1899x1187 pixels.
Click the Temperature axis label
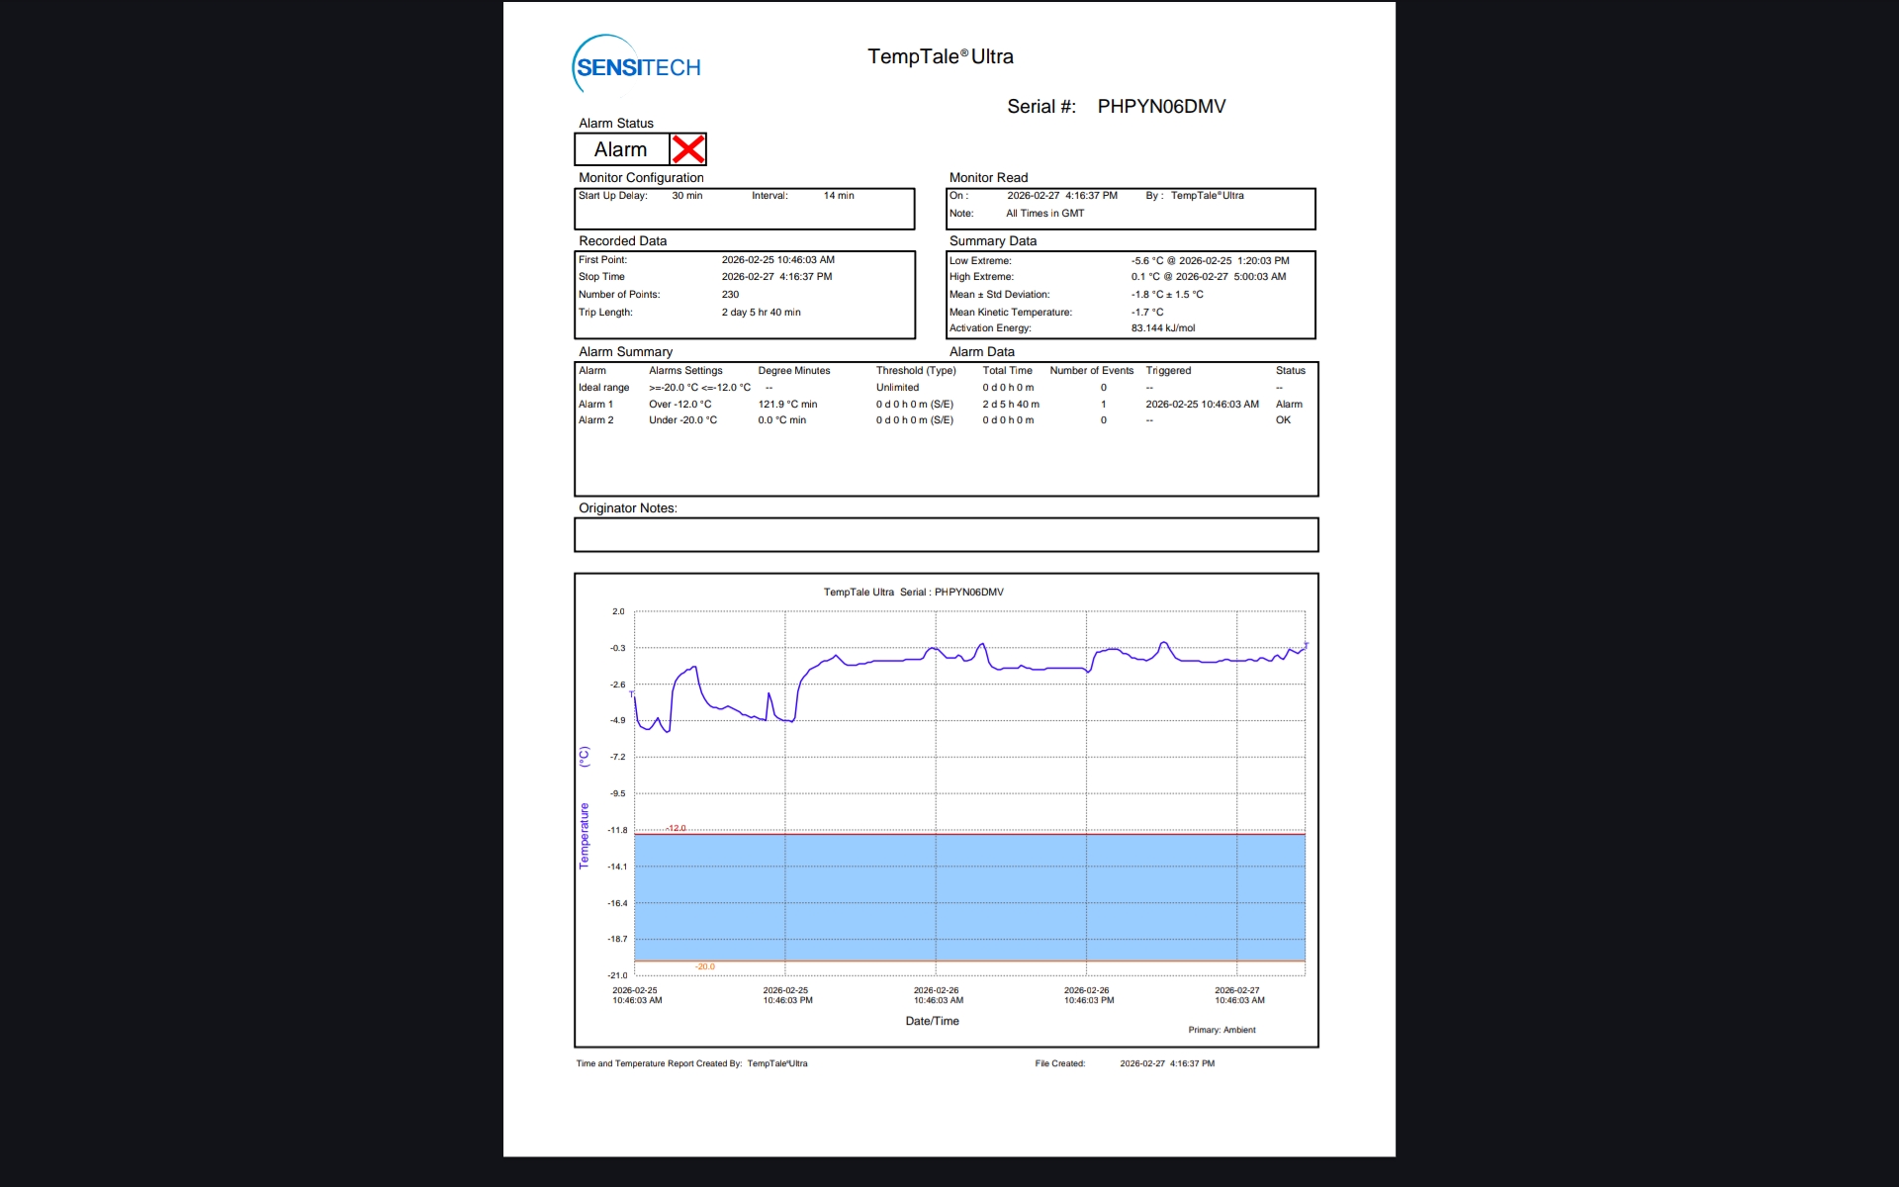point(584,836)
